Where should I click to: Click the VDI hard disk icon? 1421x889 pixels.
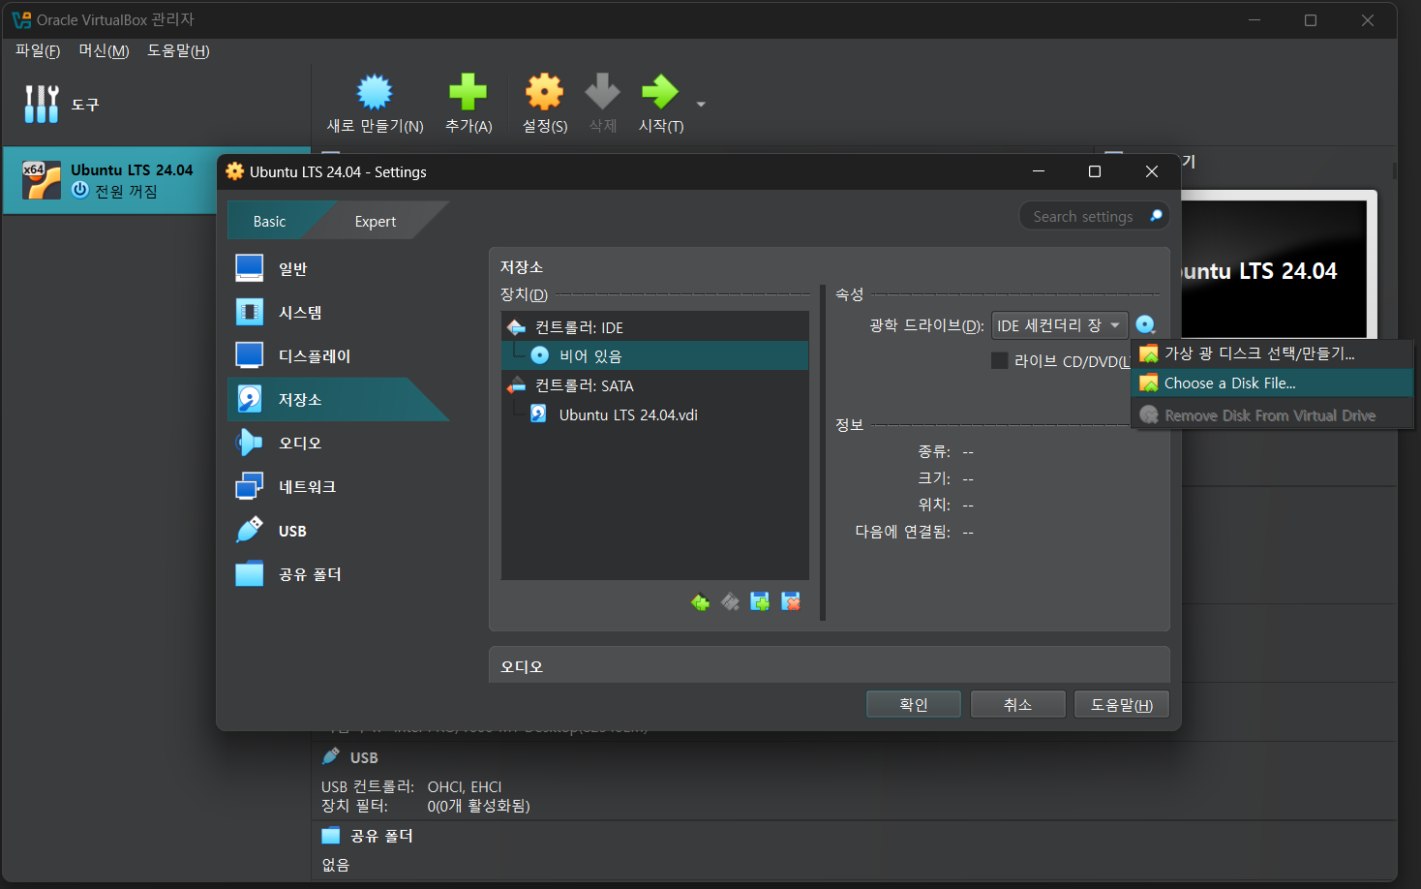tap(538, 414)
